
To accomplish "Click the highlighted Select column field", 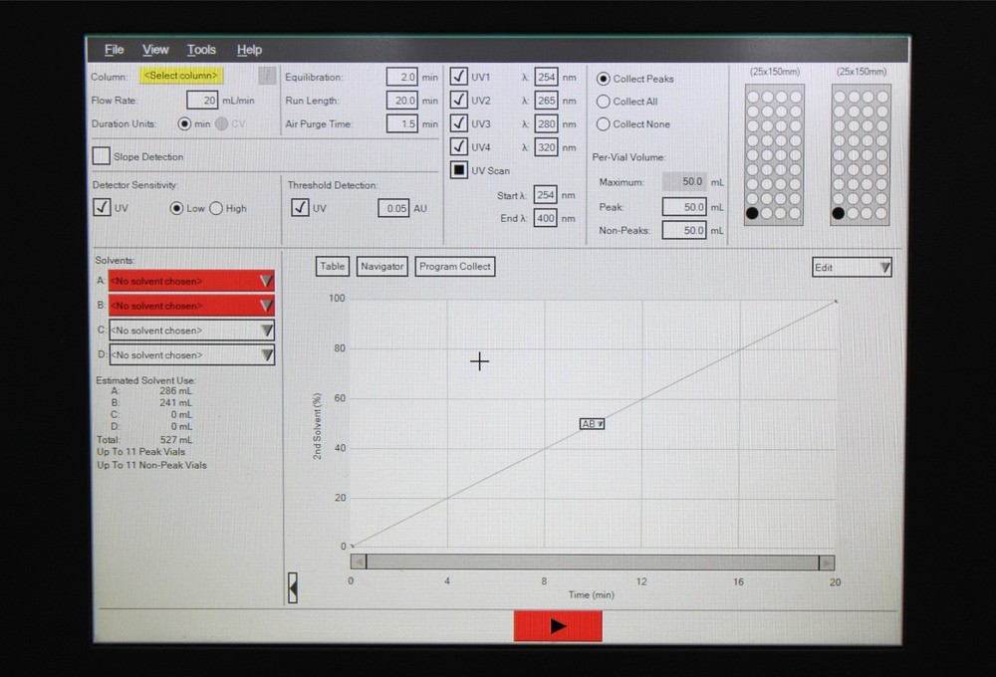I will (181, 76).
